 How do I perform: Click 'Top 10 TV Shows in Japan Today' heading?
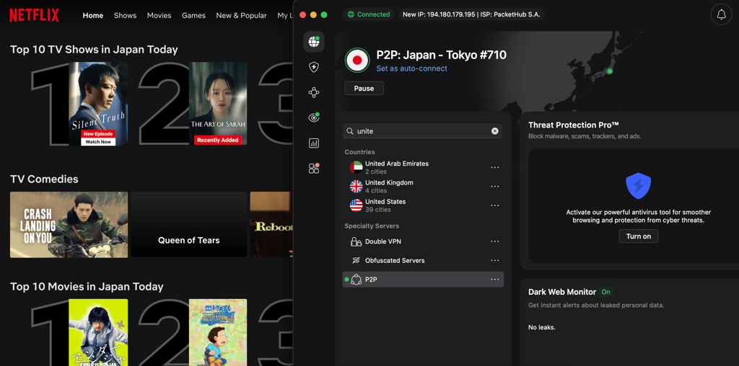[x=94, y=50]
